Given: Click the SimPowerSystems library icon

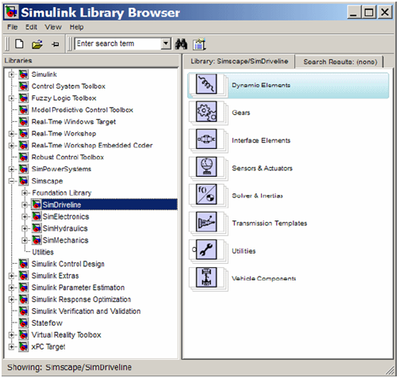Looking at the screenshot, I should tap(23, 169).
